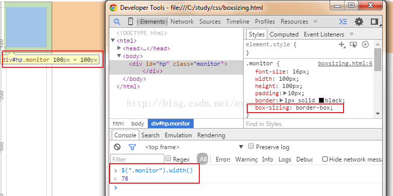Image resolution: width=393 pixels, height=196 pixels.
Task: Tick Hide network messages checkbox
Action: coord(325,159)
